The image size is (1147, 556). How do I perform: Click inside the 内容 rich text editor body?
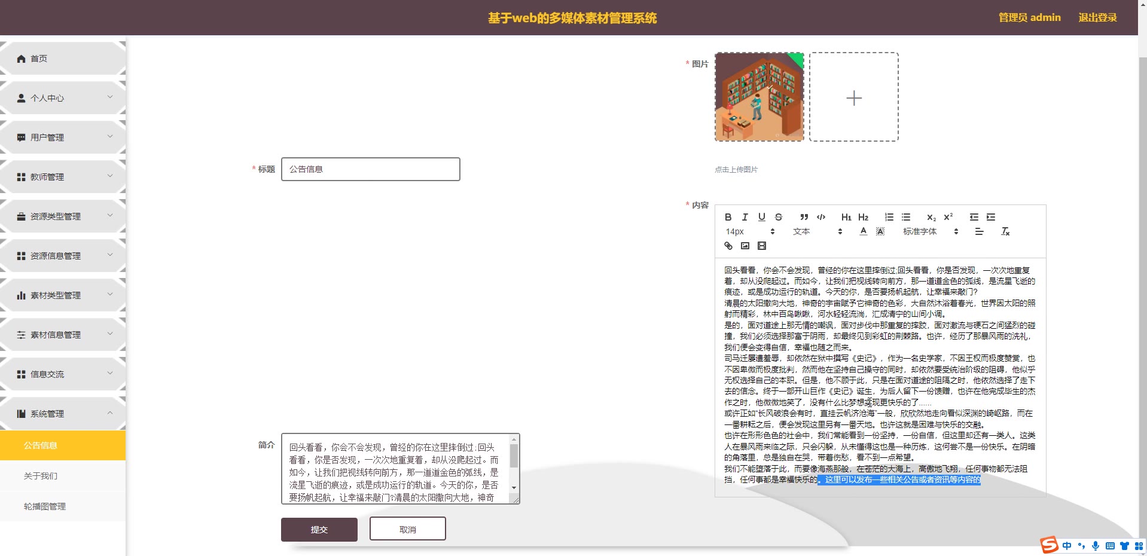pyautogui.click(x=880, y=377)
